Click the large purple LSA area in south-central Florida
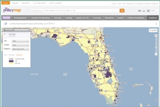The height and width of the screenshot is (107, 160). click(x=108, y=74)
